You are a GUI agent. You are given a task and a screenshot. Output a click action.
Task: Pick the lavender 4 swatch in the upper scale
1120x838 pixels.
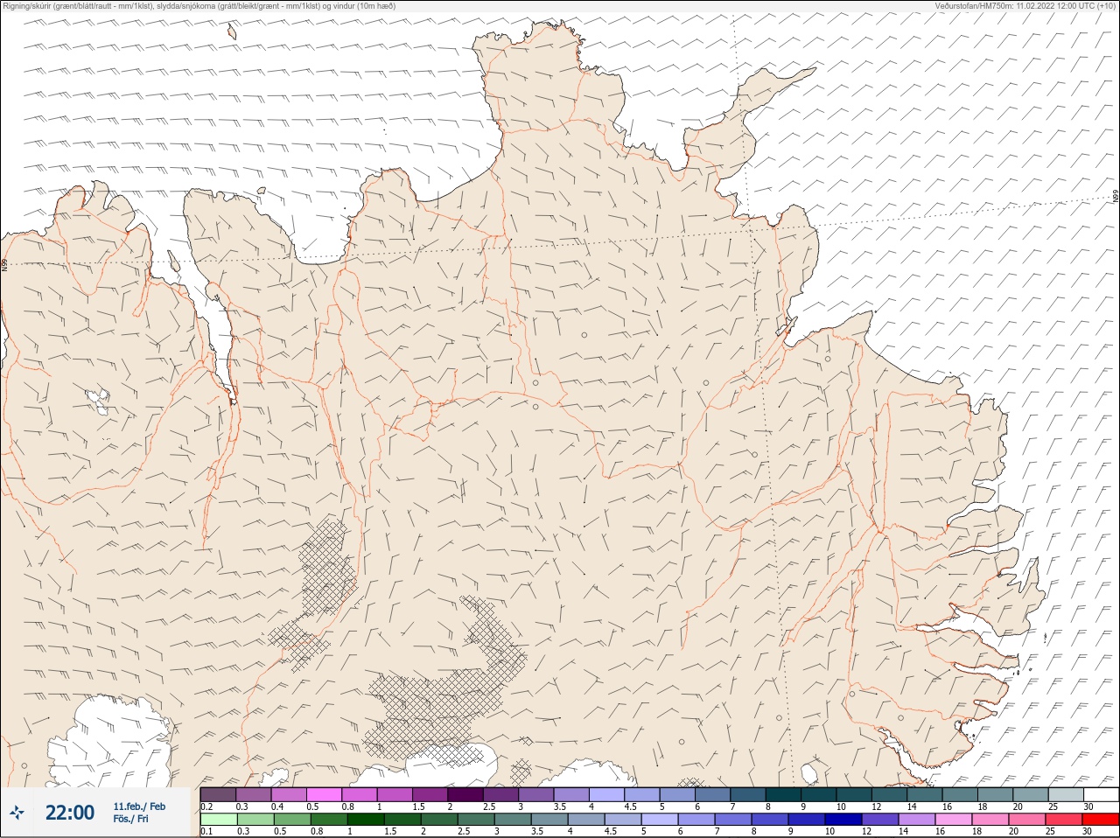point(606,794)
